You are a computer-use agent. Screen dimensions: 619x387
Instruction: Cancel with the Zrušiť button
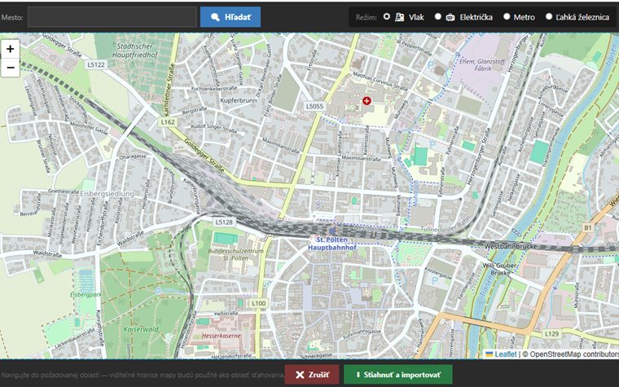tap(312, 375)
